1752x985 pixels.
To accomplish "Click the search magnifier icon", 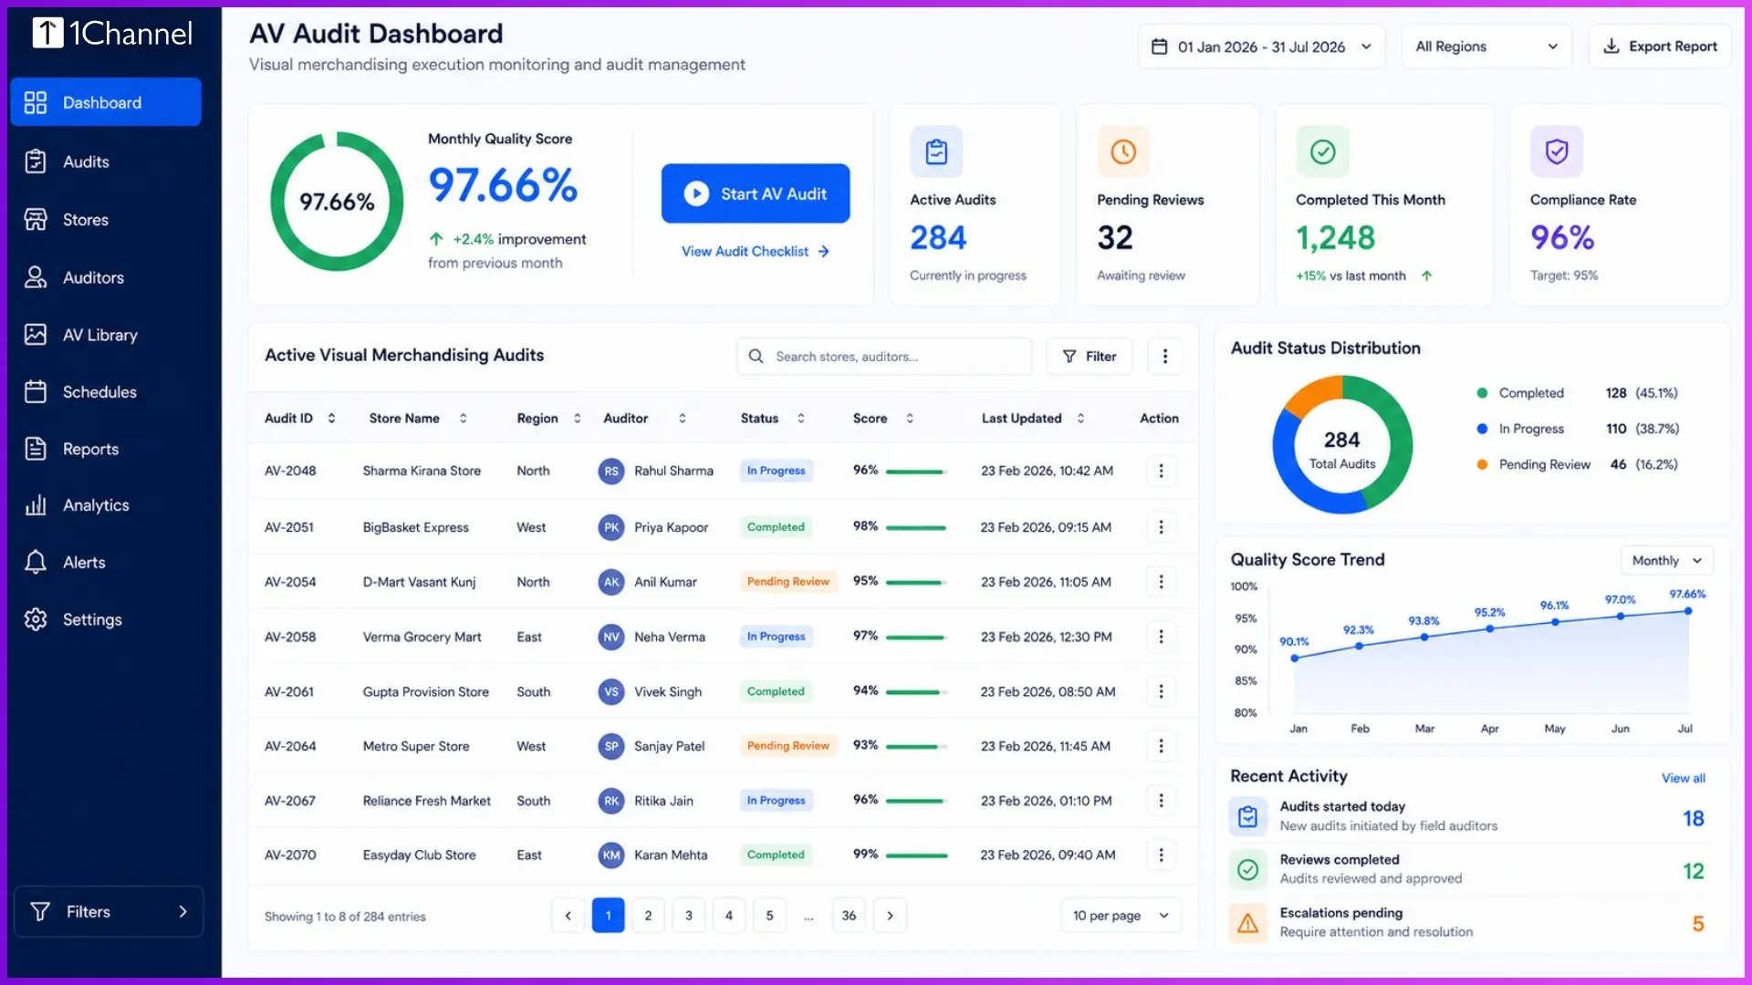I will (756, 357).
